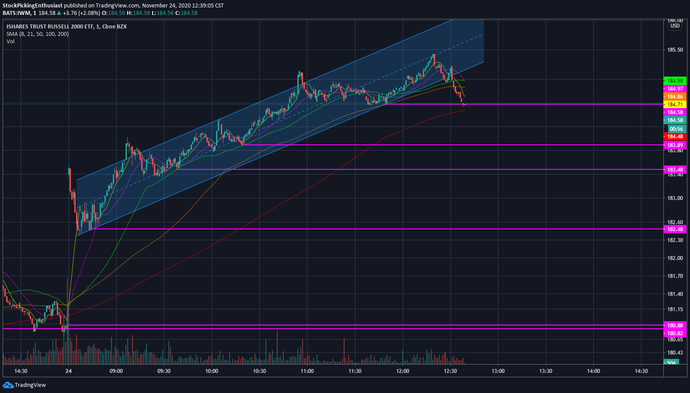Click the magenta 183.89 level label

[x=675, y=145]
